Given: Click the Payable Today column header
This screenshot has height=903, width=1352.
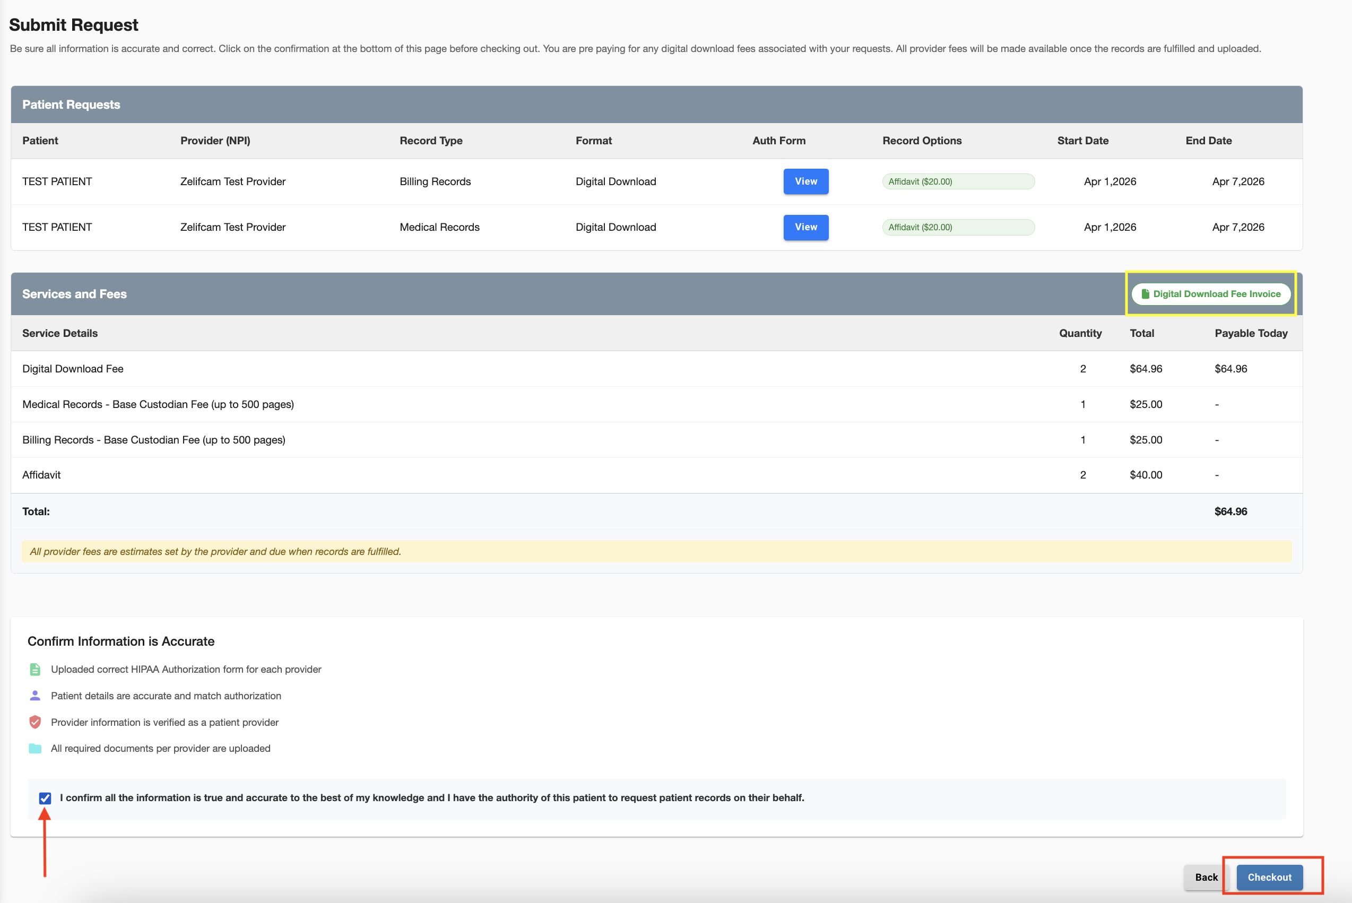Looking at the screenshot, I should click(x=1251, y=333).
